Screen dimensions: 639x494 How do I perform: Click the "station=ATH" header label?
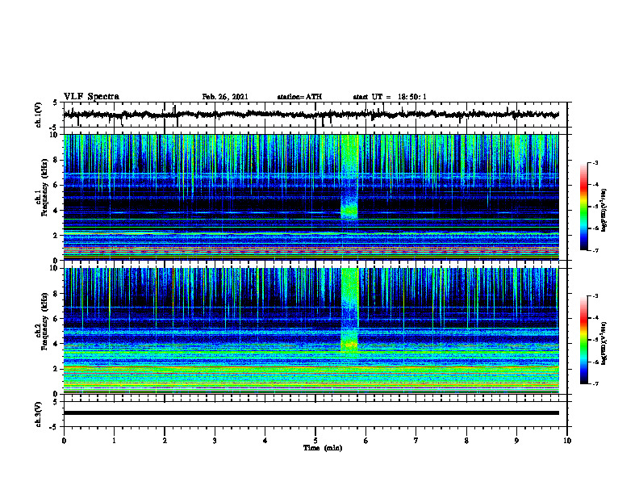tap(299, 97)
